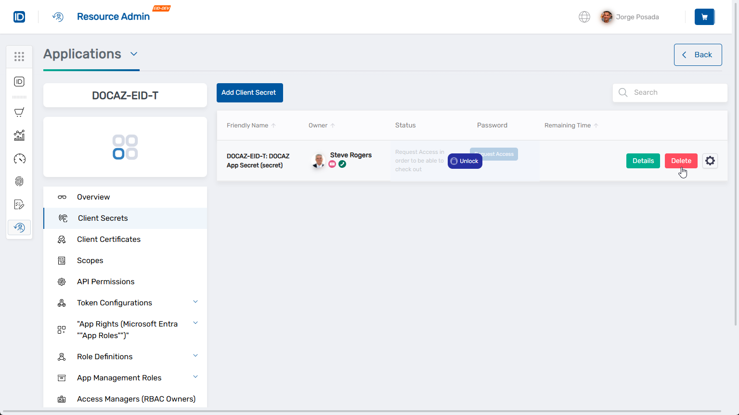Expand Token Configurations section
Image resolution: width=739 pixels, height=415 pixels.
pyautogui.click(x=195, y=302)
